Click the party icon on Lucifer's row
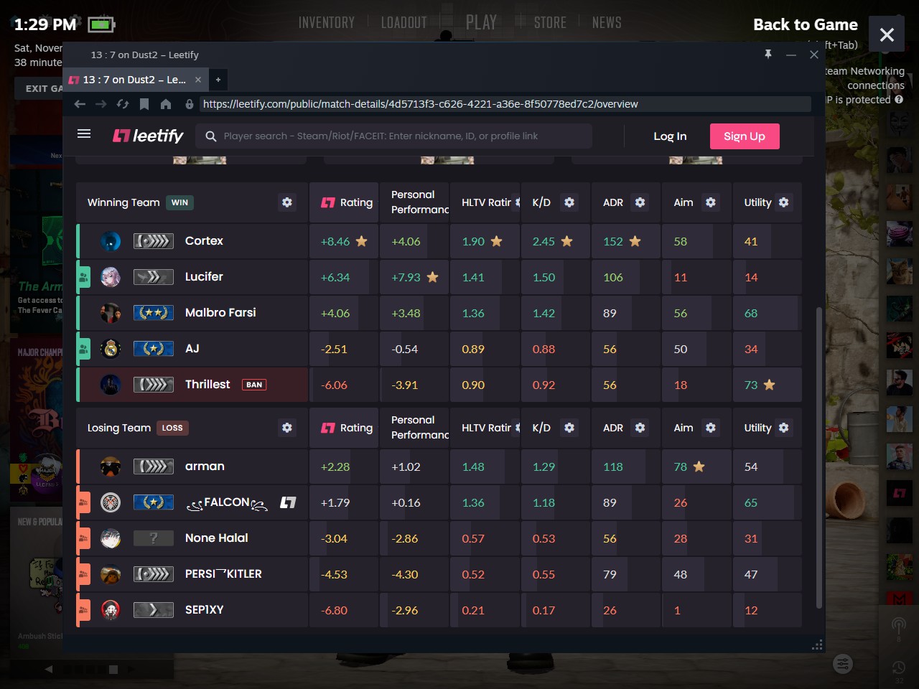This screenshot has height=689, width=919. coord(83,277)
